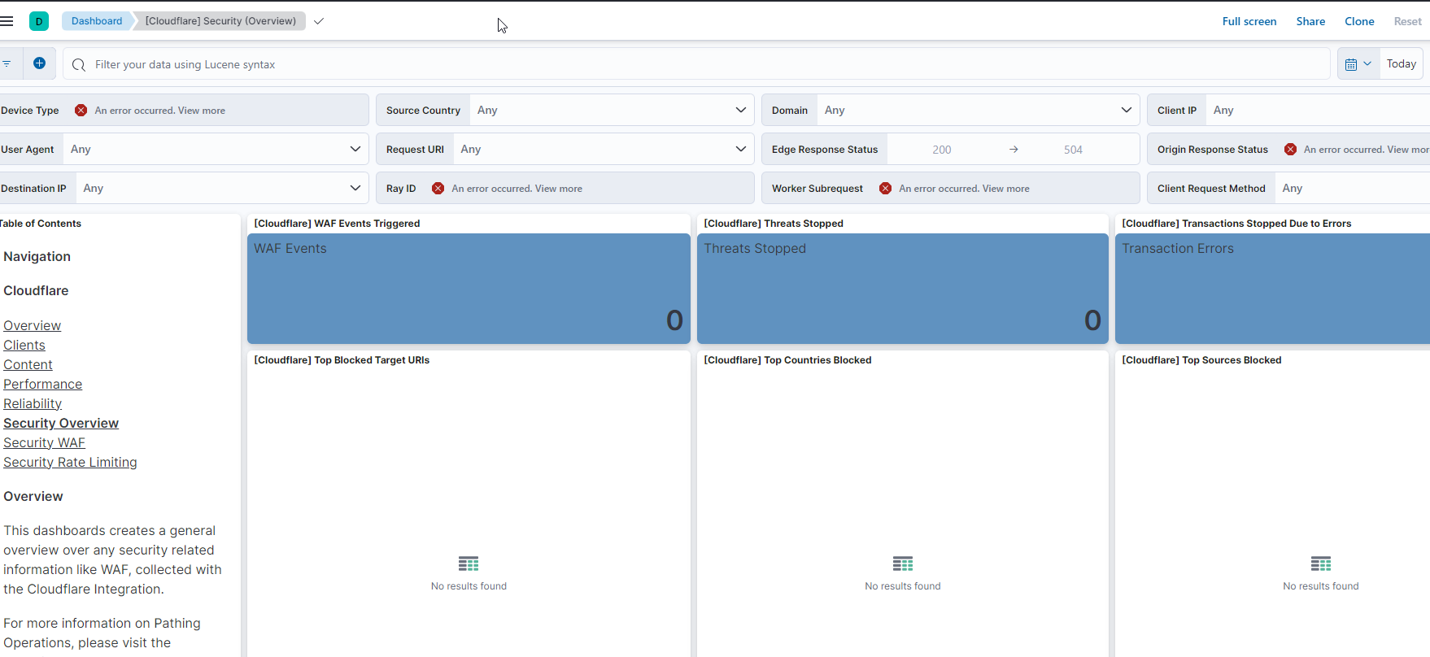Click the search magnifier icon in query bar
The width and height of the screenshot is (1430, 657).
[x=79, y=64]
